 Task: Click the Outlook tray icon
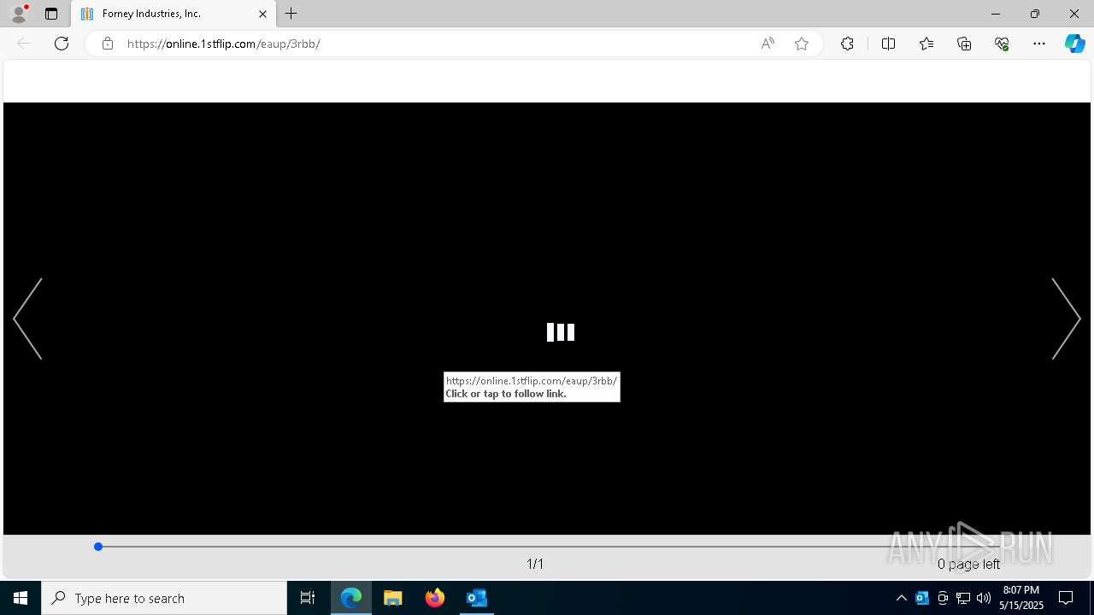click(x=922, y=598)
